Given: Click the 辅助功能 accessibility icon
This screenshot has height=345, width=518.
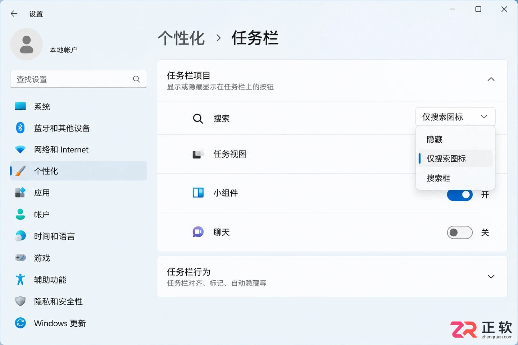Looking at the screenshot, I should [x=21, y=279].
